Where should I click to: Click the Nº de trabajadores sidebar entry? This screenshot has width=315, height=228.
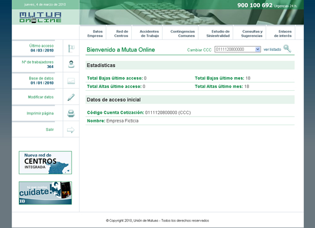[x=38, y=65]
